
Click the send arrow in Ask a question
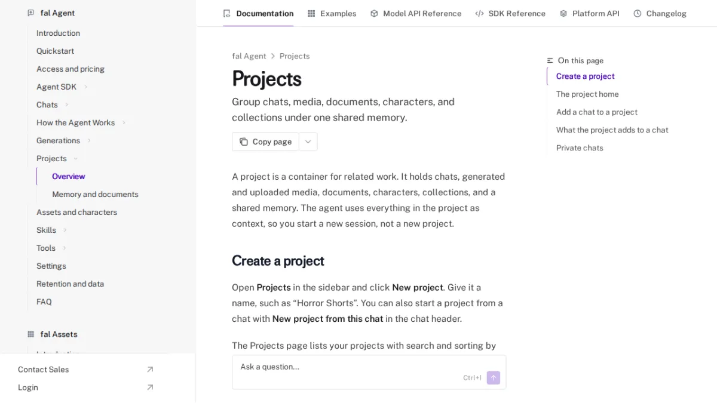coord(494,378)
